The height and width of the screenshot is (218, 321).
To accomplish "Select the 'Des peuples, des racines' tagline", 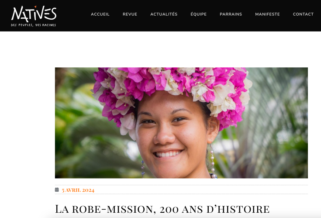I will [x=33, y=25].
